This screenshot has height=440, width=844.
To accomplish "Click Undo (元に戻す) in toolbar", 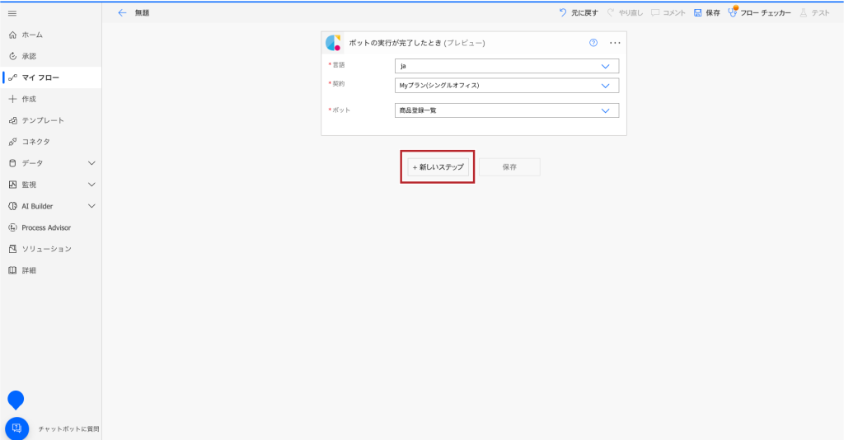I will pyautogui.click(x=579, y=13).
